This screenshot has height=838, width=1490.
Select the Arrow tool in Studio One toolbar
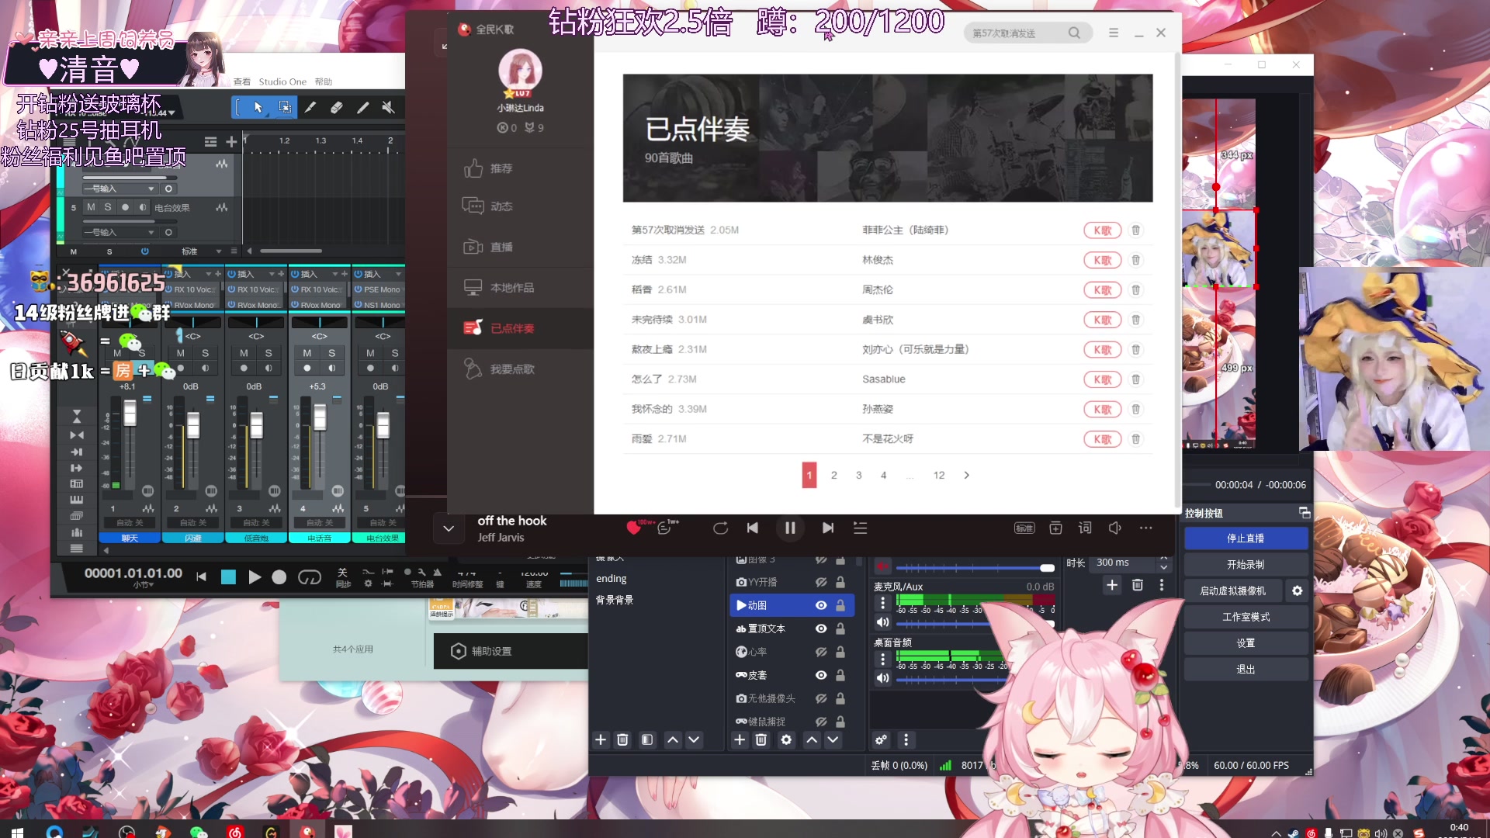[x=258, y=107]
